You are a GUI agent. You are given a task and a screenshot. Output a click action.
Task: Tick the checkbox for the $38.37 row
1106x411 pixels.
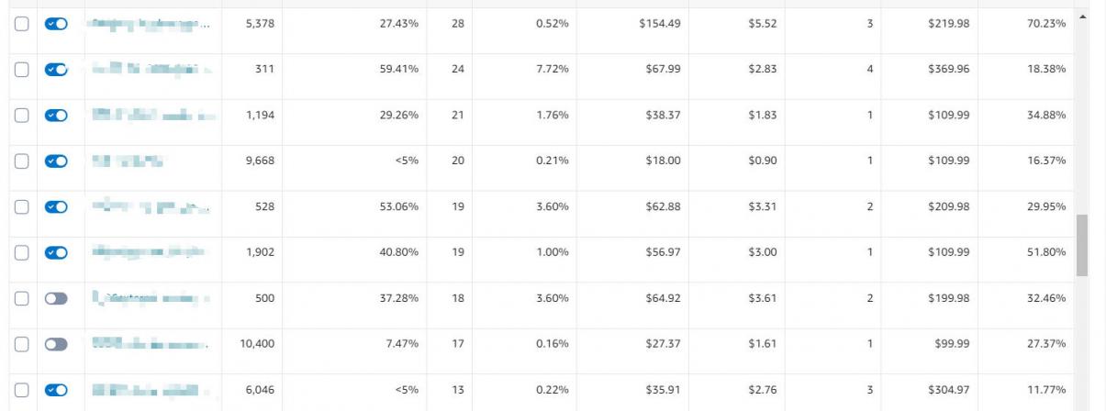point(21,115)
